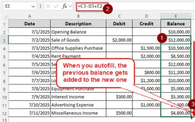Screen dimensions: 195x122
Task: Select column A header
Action: (x=29, y=16)
